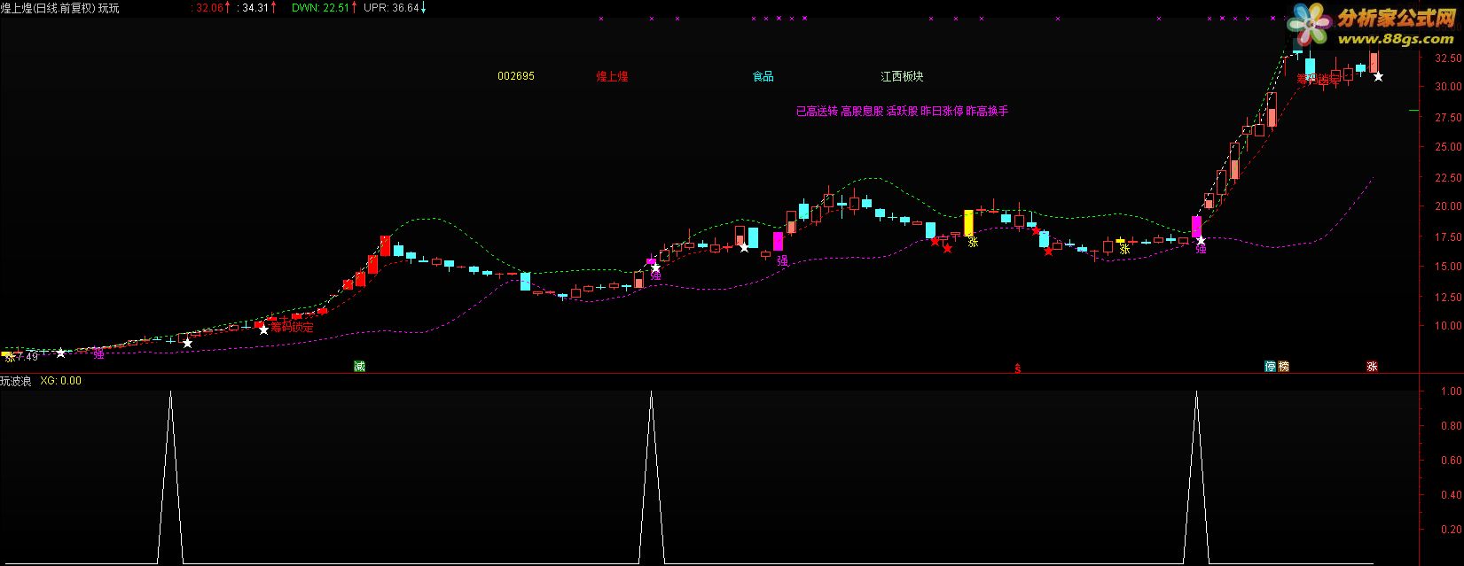1464x566 pixels.
Task: Click the DWN: 22.51 indicator value
Action: (318, 8)
